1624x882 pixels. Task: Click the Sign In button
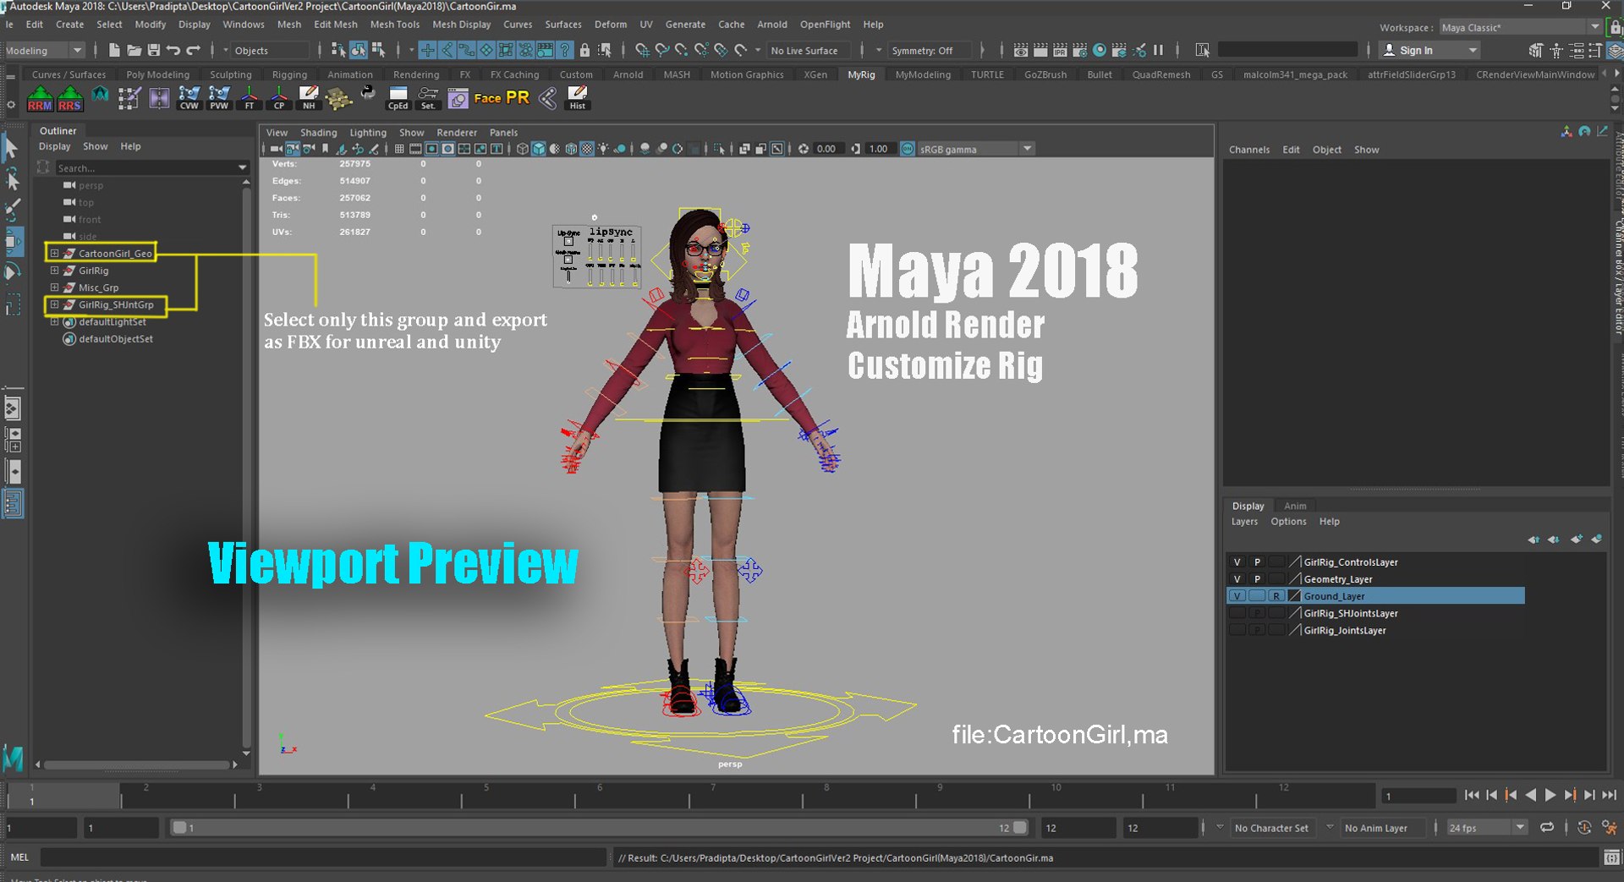click(1428, 50)
